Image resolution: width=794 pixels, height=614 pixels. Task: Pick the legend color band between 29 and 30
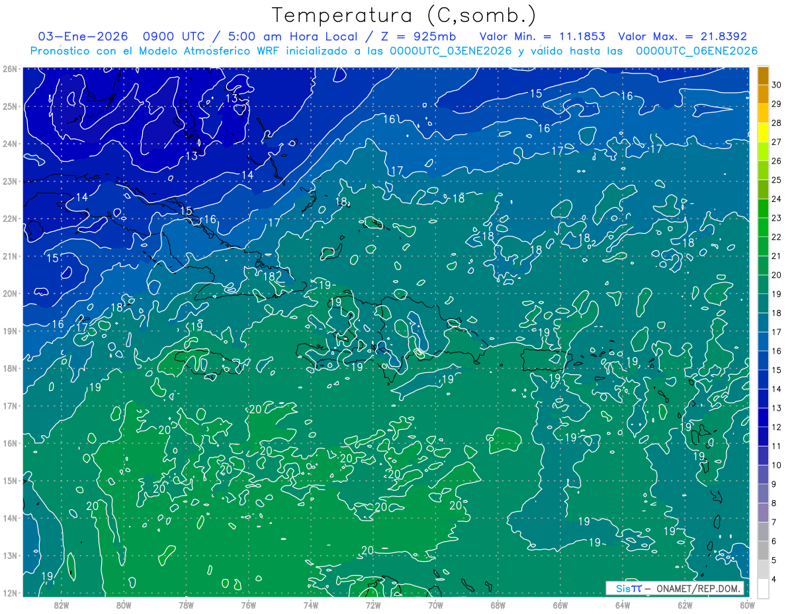(763, 94)
